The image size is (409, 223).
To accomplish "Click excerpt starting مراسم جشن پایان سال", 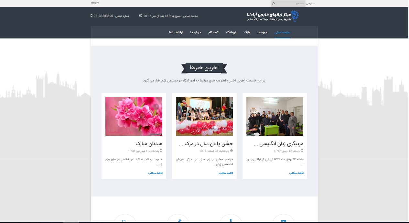I will [x=204, y=162].
